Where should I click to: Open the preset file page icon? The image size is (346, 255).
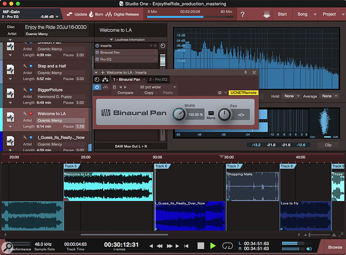tap(114, 87)
